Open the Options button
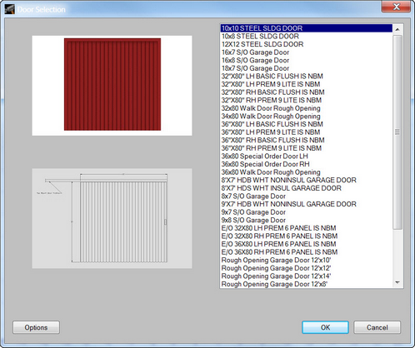The image size is (415, 348). point(36,327)
